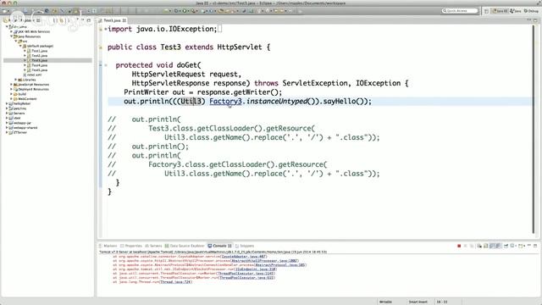Switch to the Servers tab
The width and height of the screenshot is (542, 305).
tap(153, 246)
